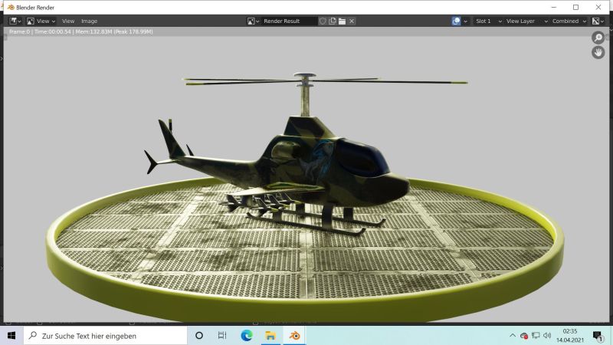Open the notification center icon
The image size is (613, 345).
[x=598, y=336]
